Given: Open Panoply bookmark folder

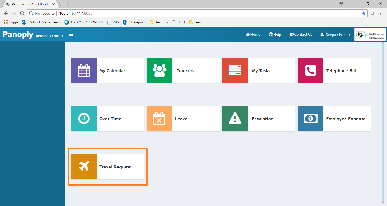Looking at the screenshot, I should click(x=159, y=22).
